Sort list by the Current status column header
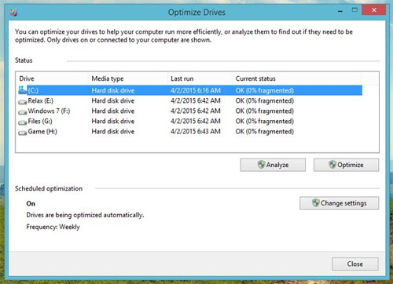 255,78
